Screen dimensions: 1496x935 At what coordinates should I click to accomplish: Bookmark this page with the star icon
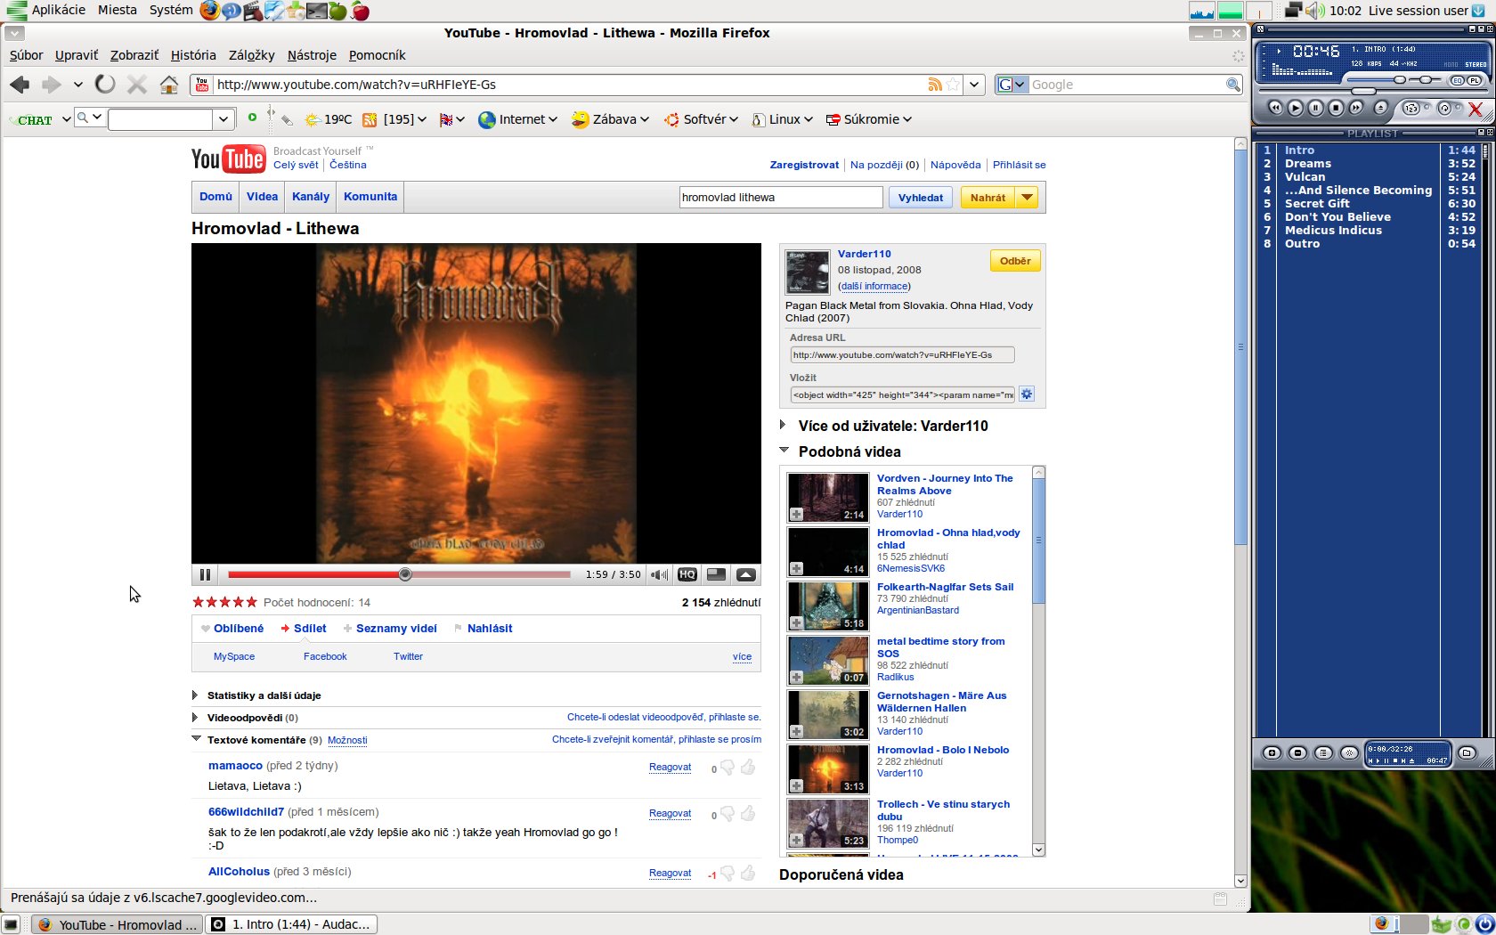pyautogui.click(x=953, y=85)
